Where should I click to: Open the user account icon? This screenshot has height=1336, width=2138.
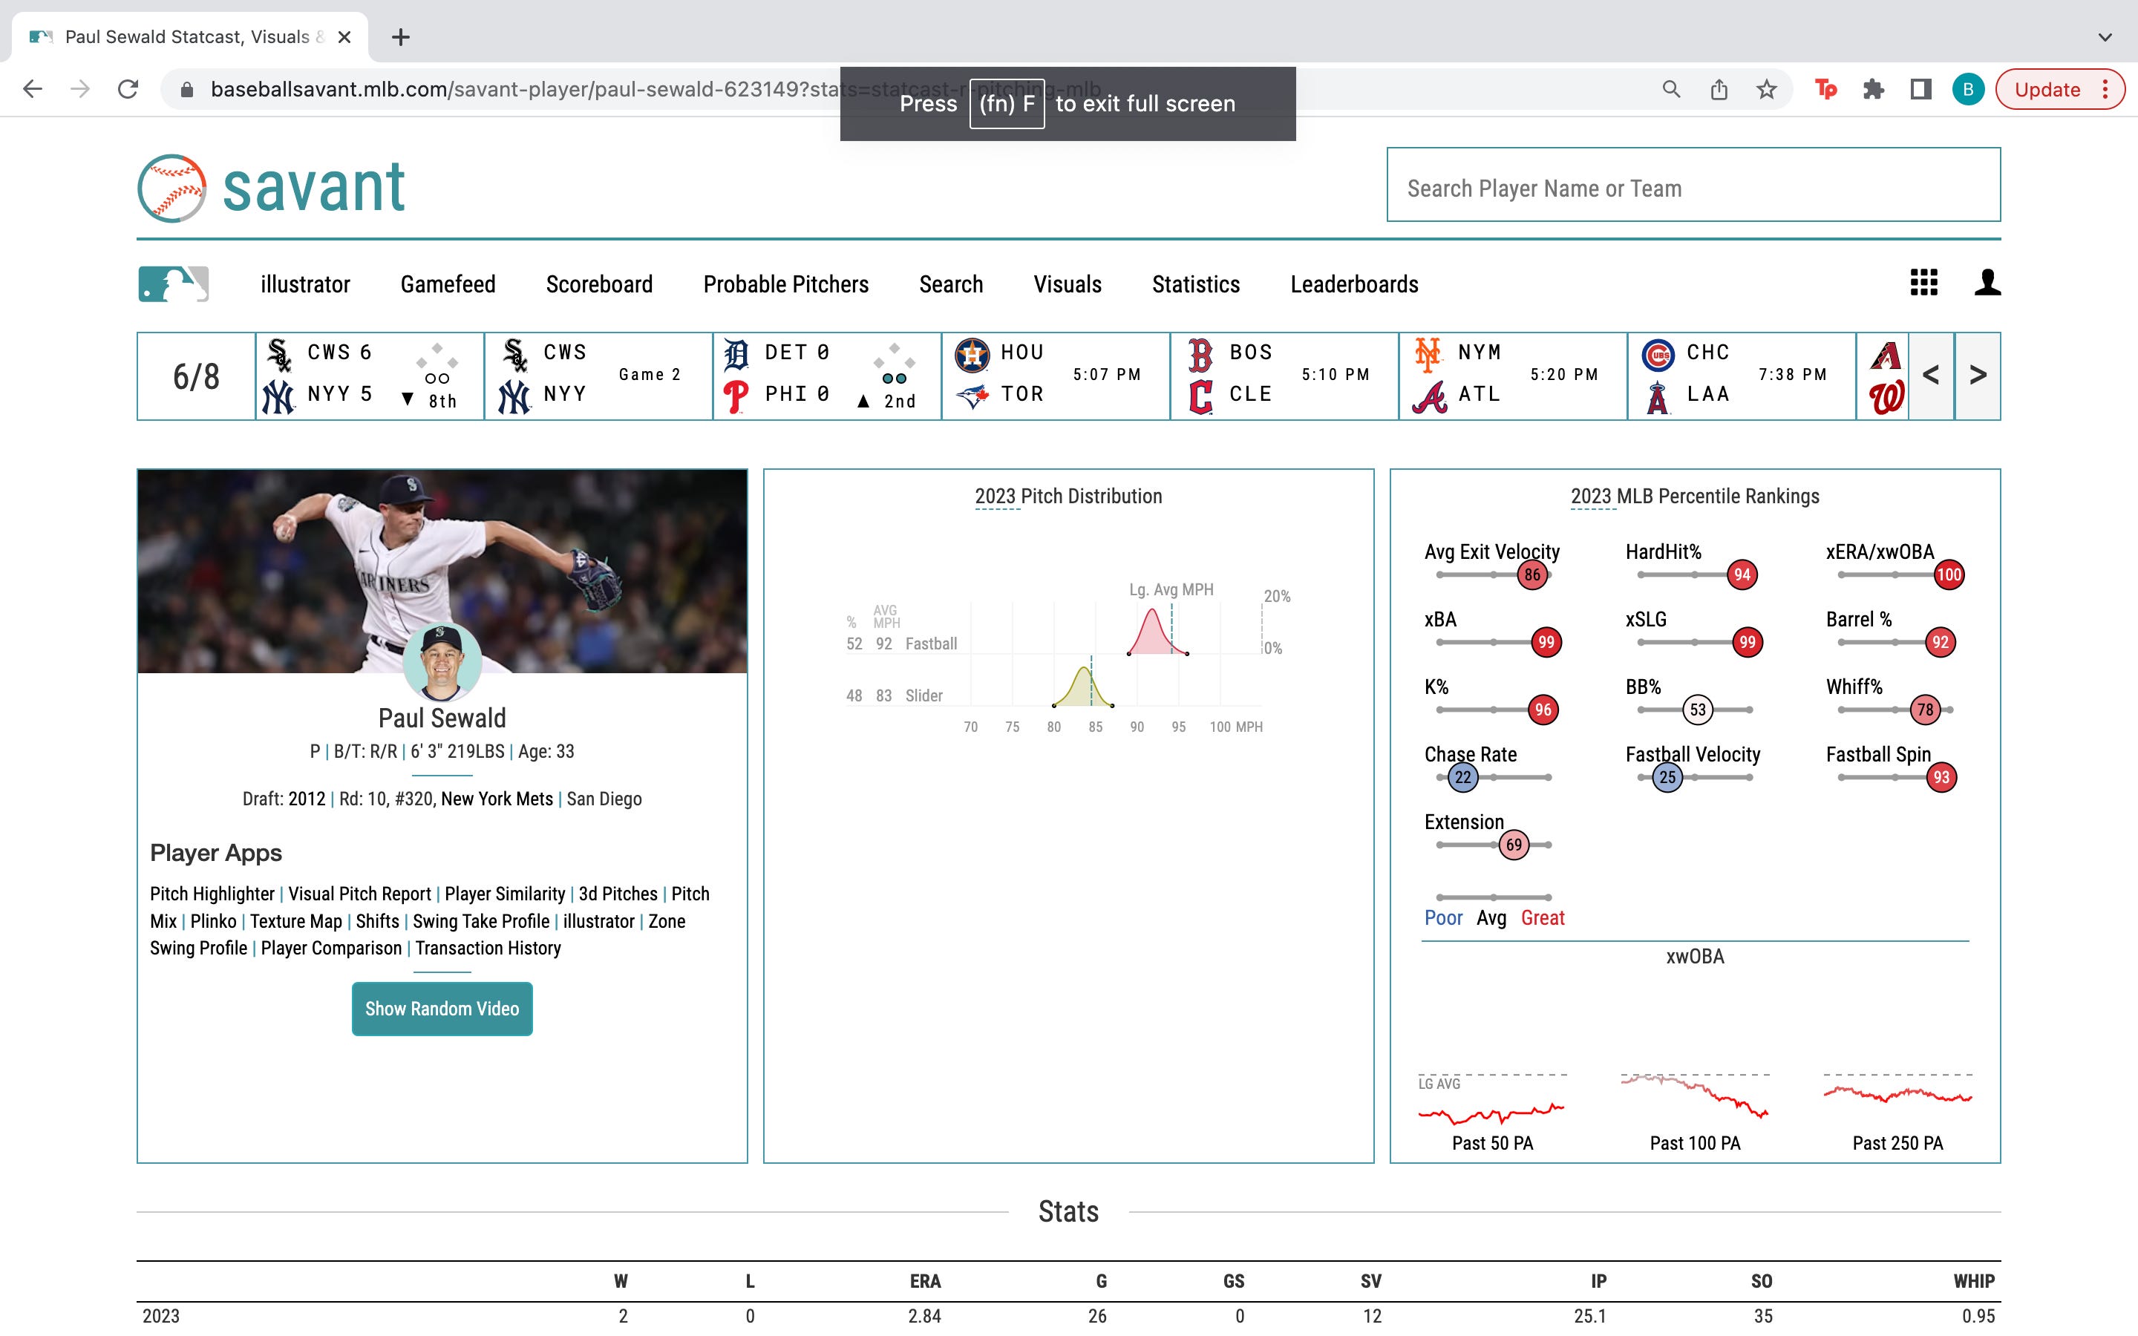click(x=1988, y=283)
